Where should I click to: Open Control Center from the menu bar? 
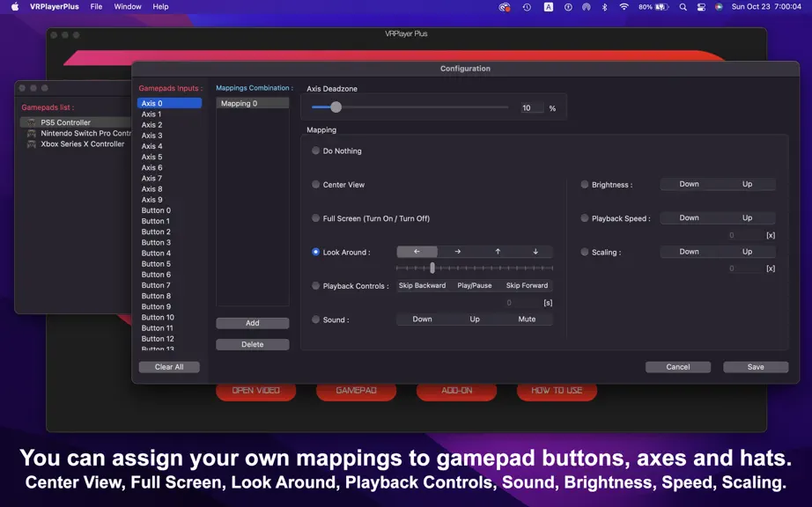point(701,7)
